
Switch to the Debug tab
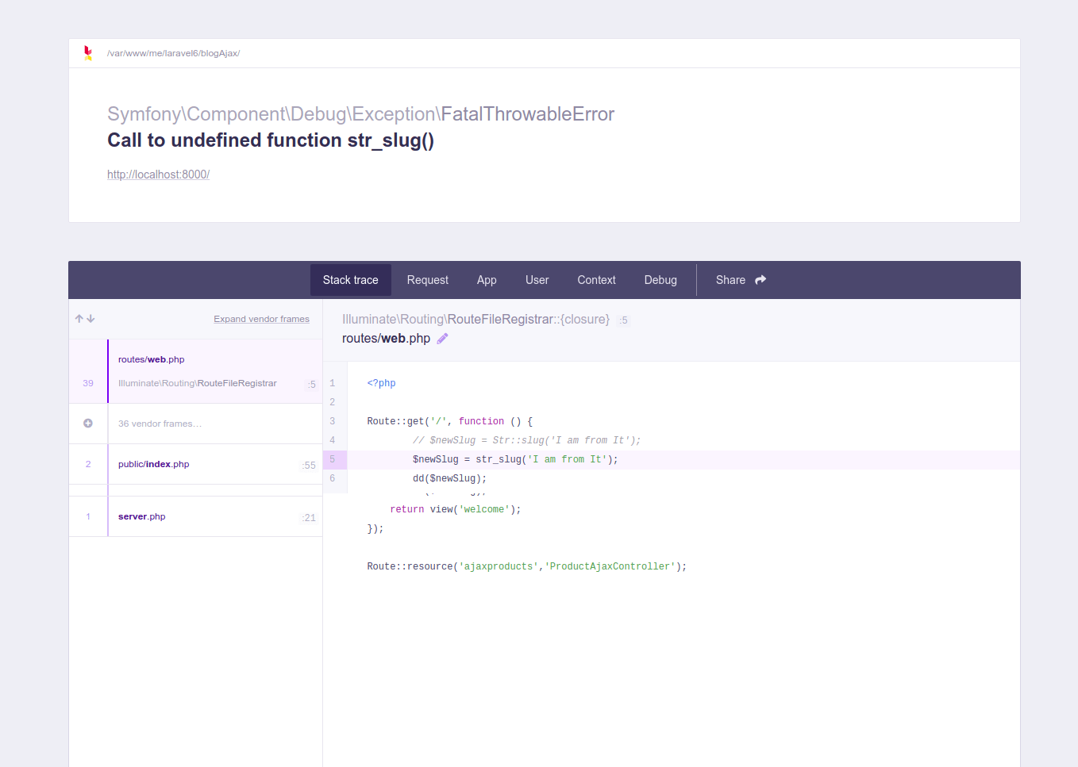click(660, 280)
